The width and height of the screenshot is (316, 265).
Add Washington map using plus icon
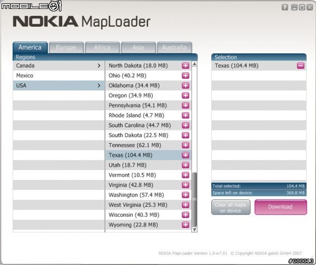coord(186,195)
